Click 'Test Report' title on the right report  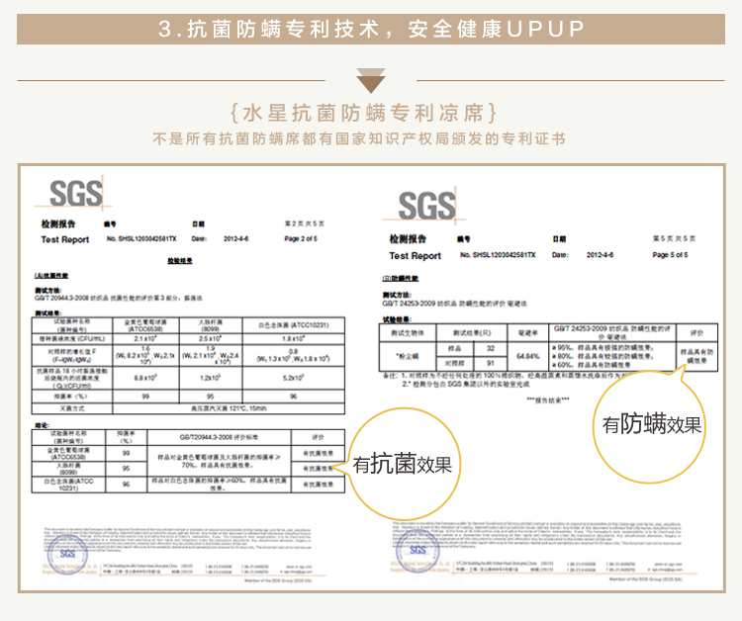click(x=415, y=256)
